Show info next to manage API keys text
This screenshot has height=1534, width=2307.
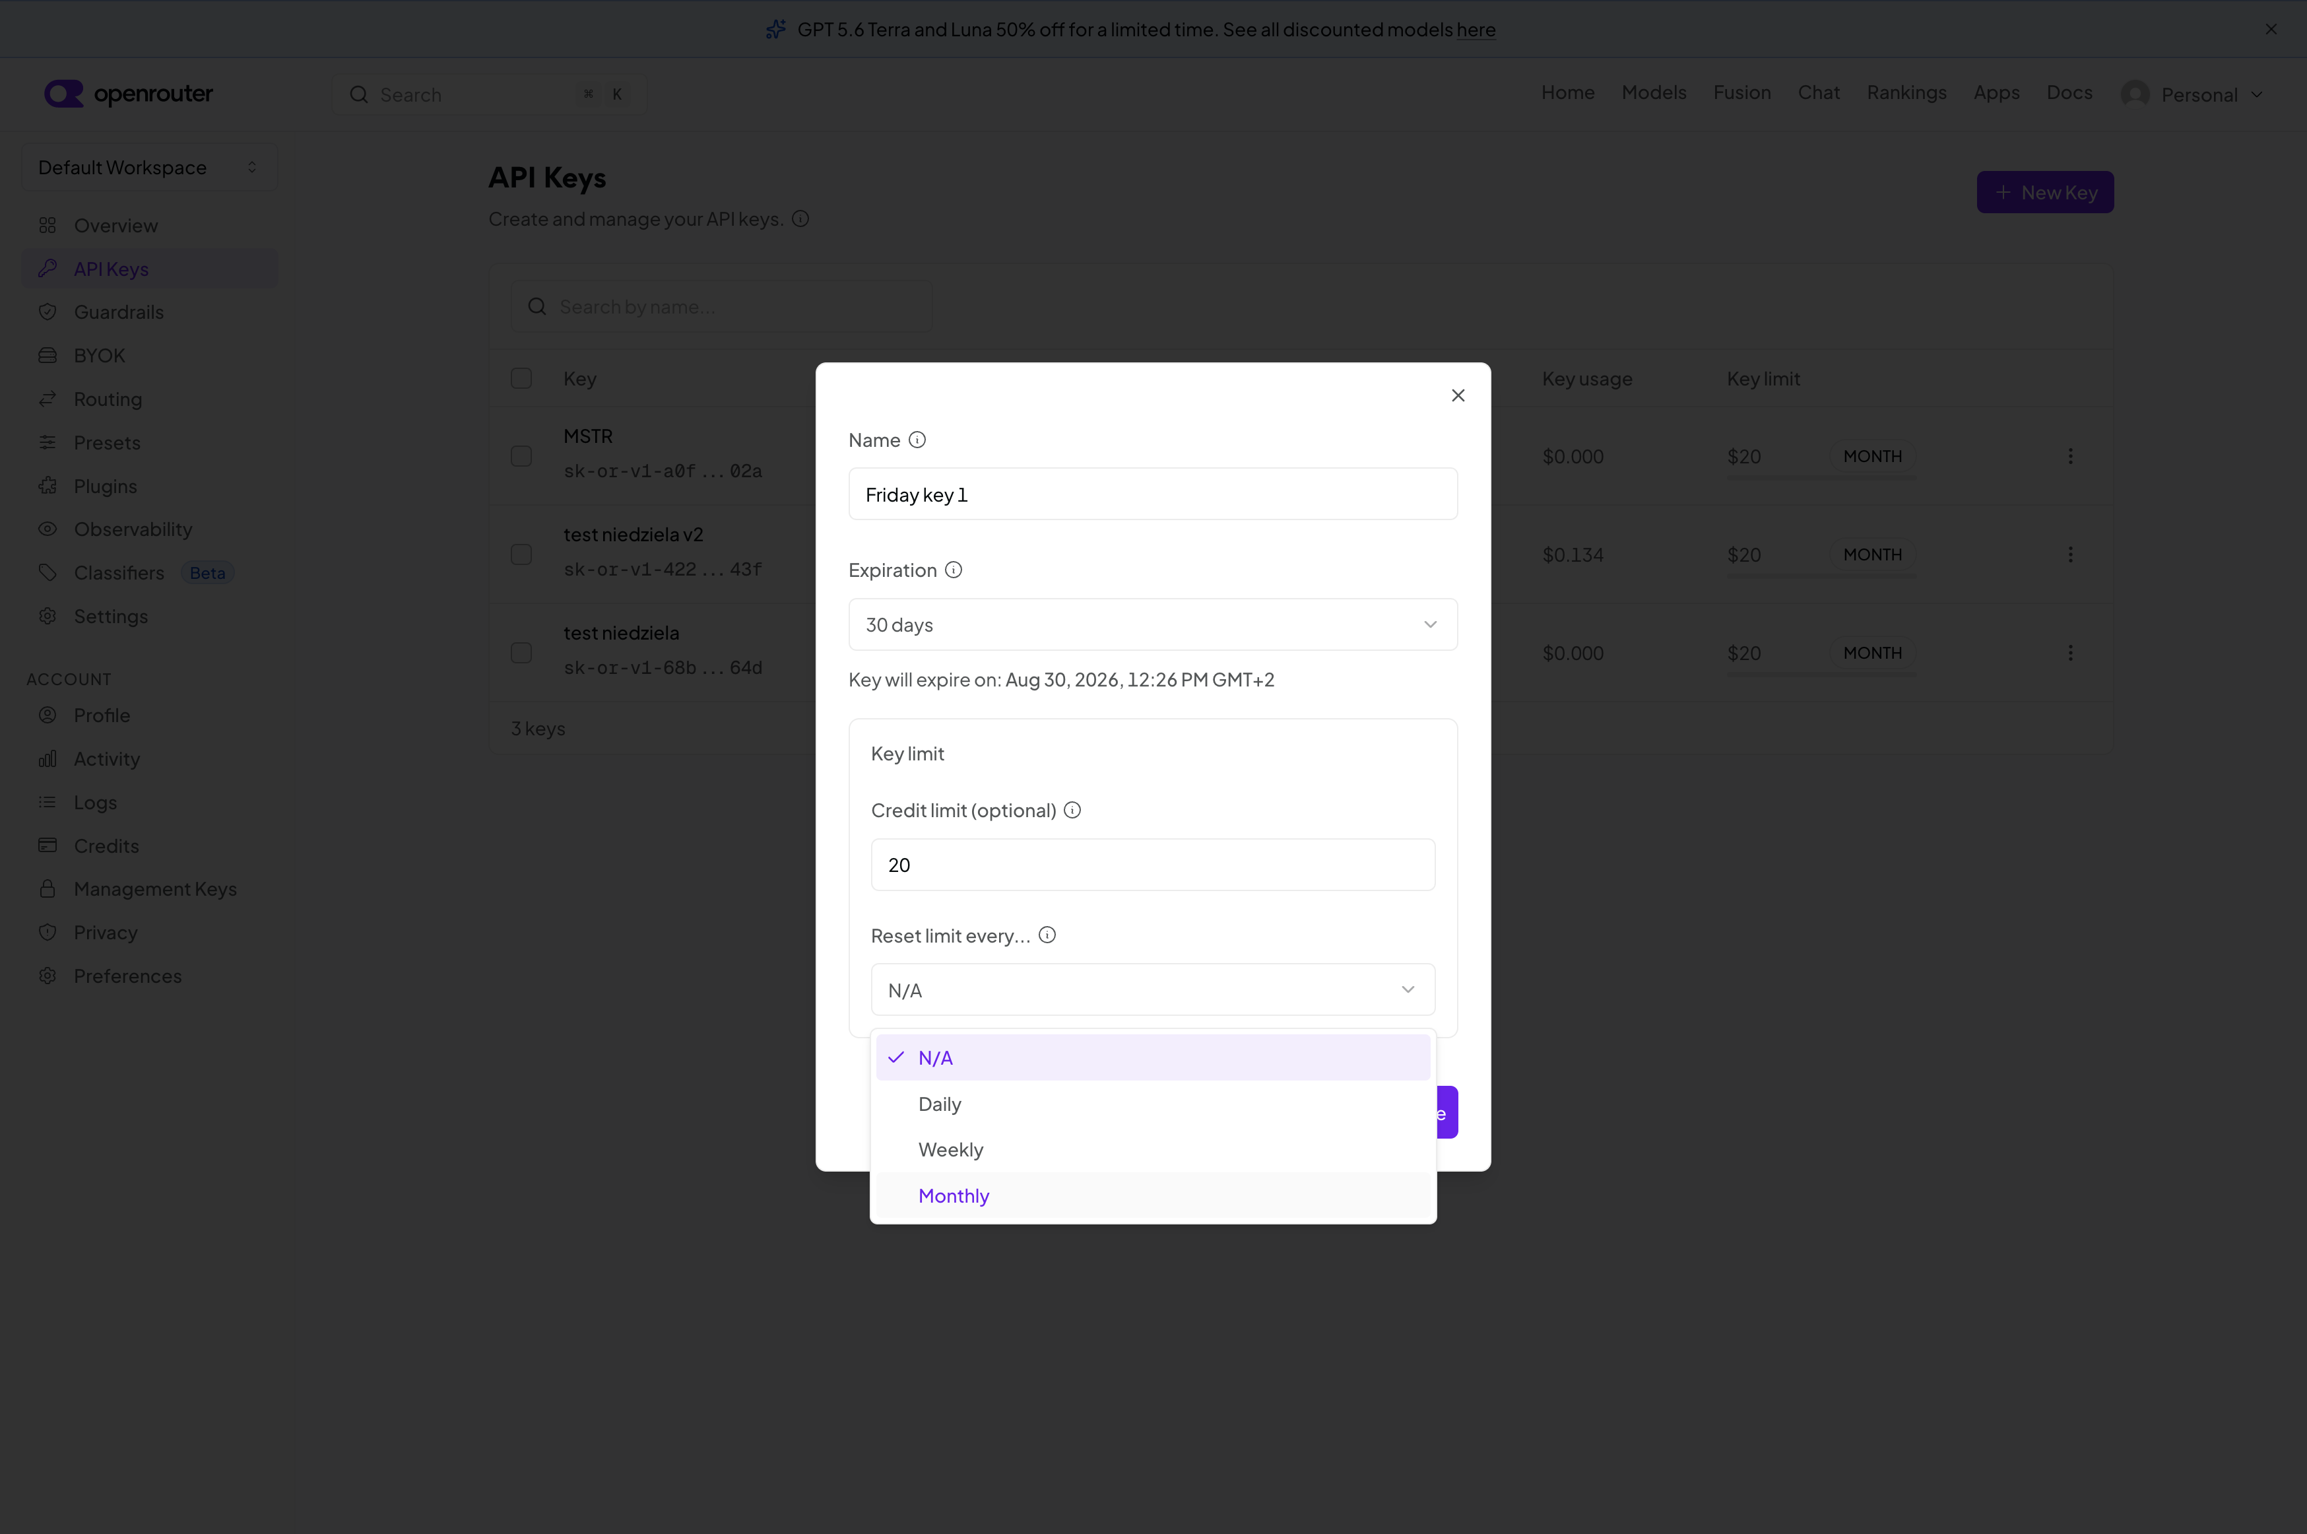[800, 219]
